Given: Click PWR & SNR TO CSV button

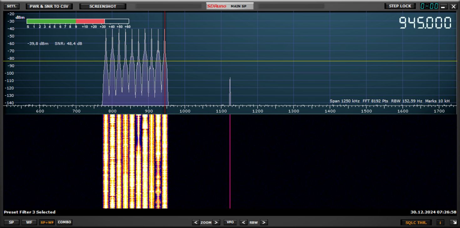Looking at the screenshot, I should [49, 6].
